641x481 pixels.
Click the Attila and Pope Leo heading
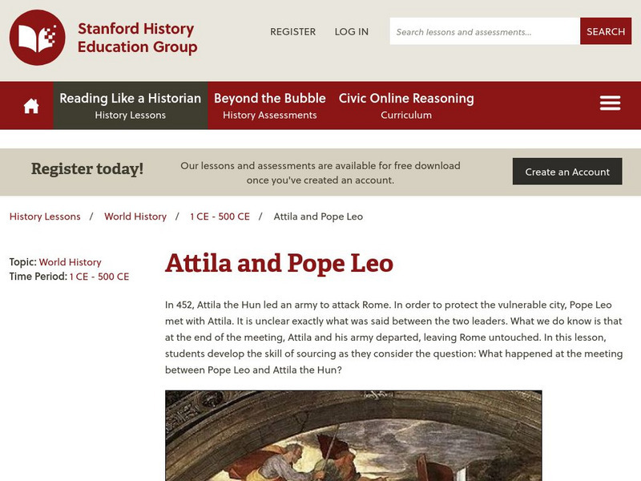(x=279, y=263)
